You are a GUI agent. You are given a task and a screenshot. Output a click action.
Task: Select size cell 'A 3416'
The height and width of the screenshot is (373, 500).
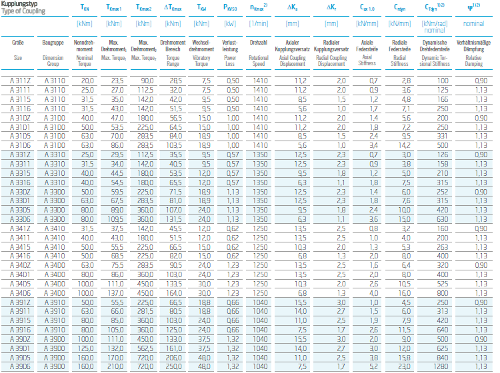[20, 256]
